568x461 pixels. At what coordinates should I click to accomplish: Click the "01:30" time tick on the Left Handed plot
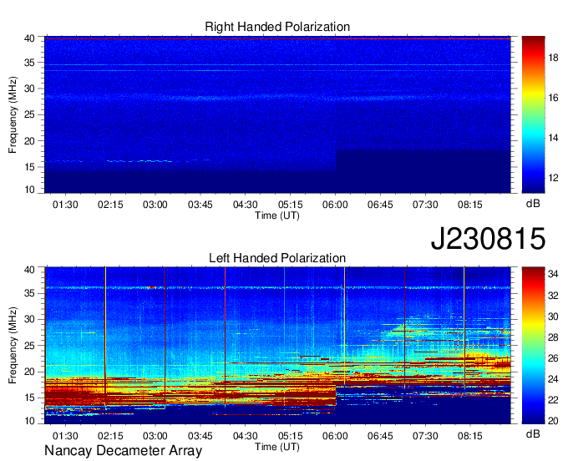65,436
